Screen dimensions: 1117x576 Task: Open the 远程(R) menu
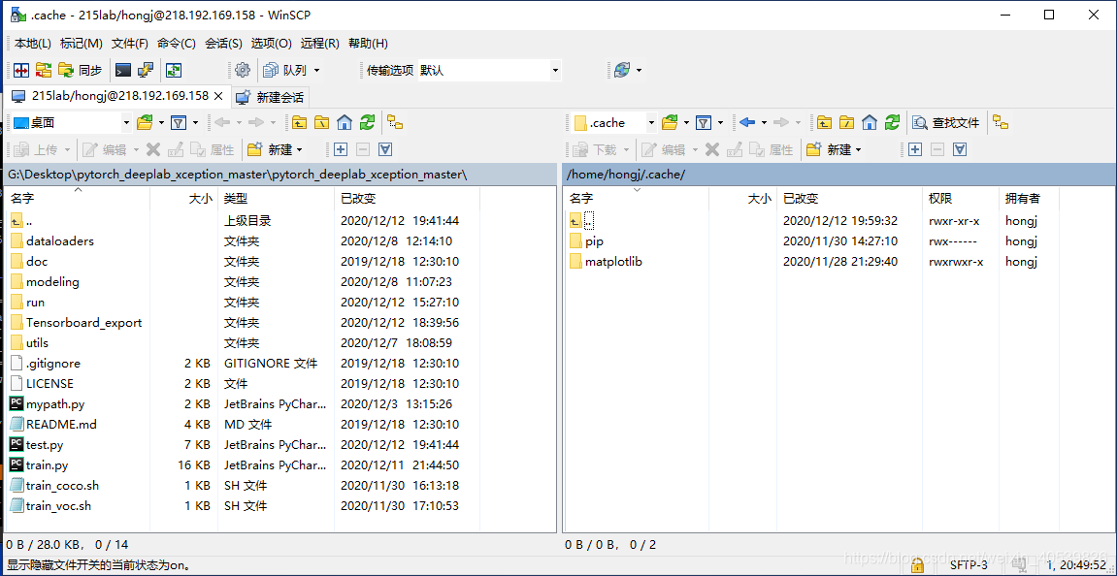(x=320, y=44)
